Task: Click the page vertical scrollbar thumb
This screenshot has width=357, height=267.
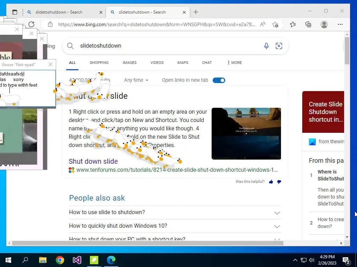Action: 347,50
